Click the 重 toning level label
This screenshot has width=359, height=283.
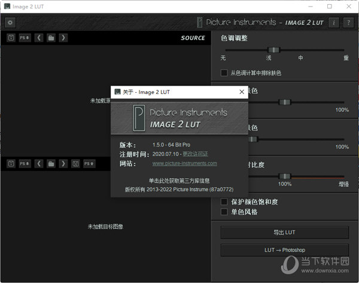[346, 57]
